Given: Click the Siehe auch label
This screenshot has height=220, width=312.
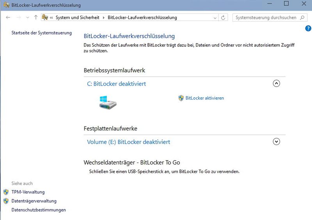Looking at the screenshot, I should 22,184.
